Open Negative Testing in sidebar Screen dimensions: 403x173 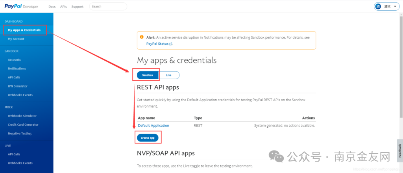point(20,134)
